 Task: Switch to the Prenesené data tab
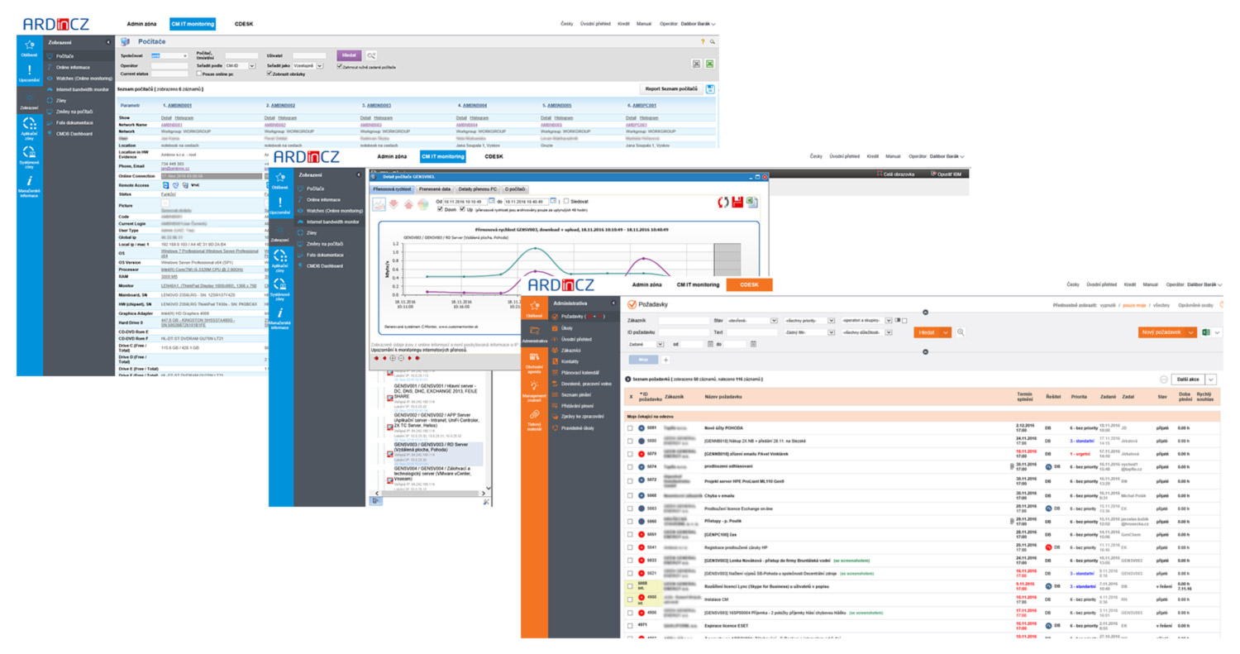[435, 189]
